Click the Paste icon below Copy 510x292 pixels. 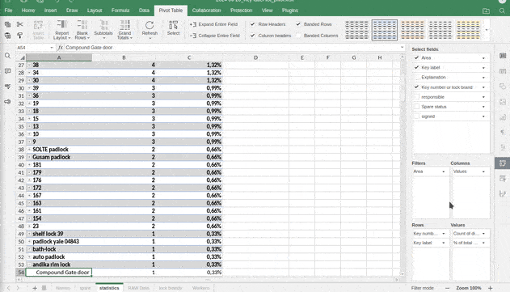[x=7, y=35]
